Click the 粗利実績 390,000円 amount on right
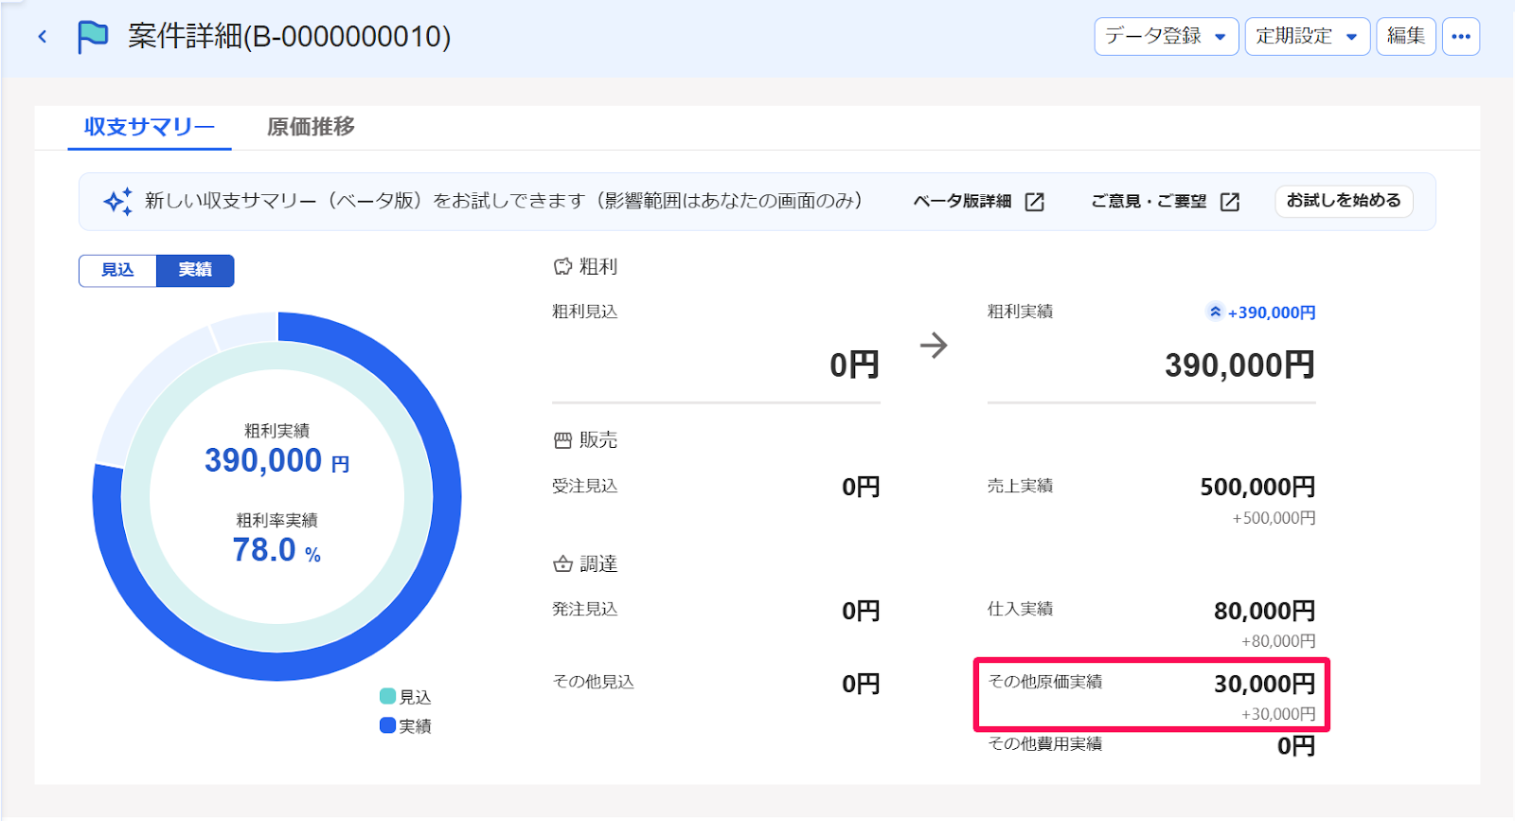 click(1239, 365)
